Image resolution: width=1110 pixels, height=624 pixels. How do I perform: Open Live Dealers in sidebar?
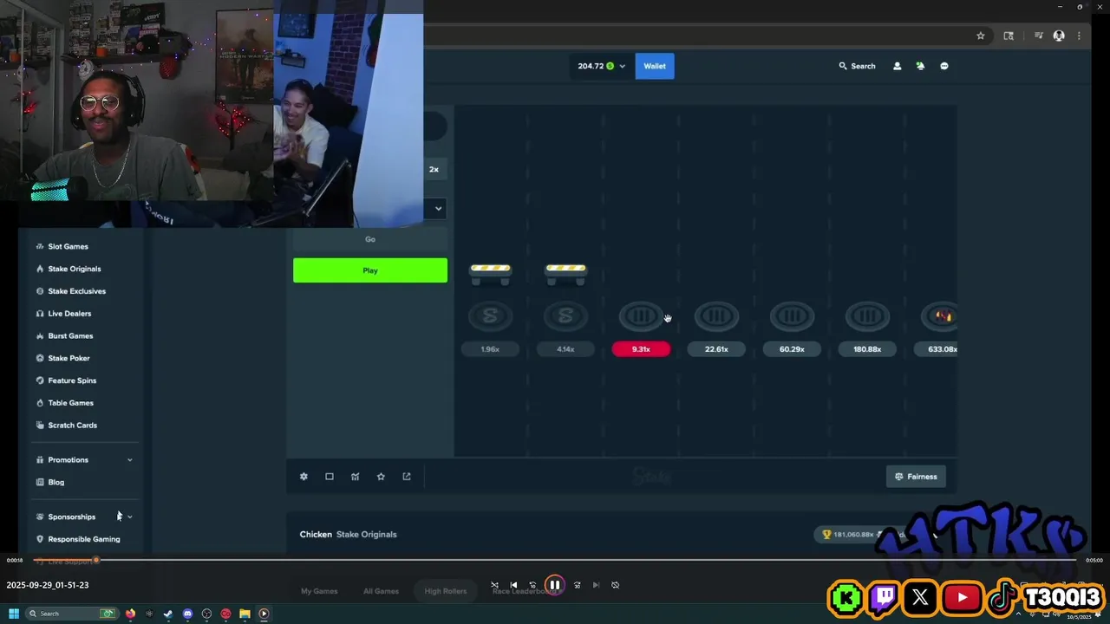click(69, 314)
